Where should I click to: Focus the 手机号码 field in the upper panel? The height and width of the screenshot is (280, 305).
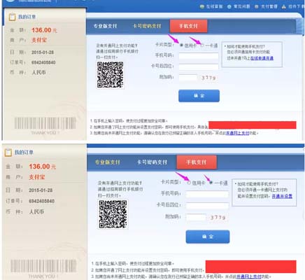coord(199,56)
